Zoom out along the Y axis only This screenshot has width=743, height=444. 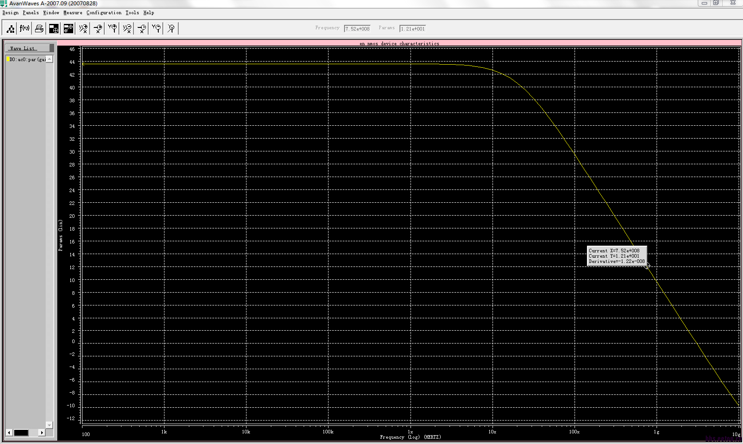156,29
